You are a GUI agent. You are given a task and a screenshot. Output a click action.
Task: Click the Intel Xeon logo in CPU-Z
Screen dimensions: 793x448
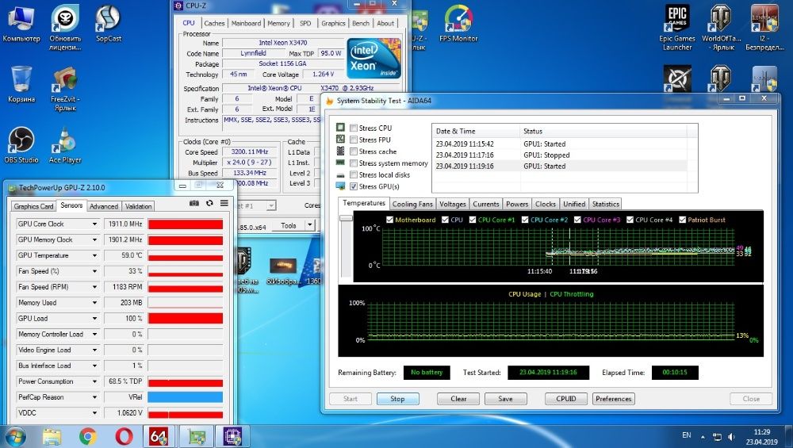[x=374, y=58]
